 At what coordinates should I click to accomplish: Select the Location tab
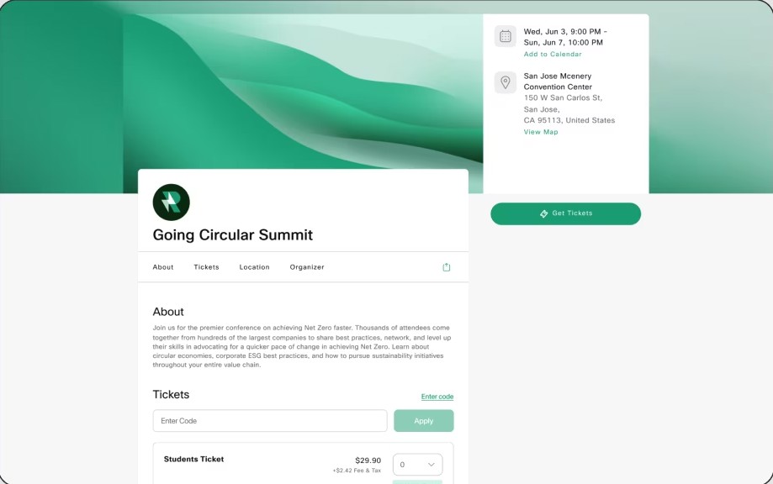(x=254, y=267)
